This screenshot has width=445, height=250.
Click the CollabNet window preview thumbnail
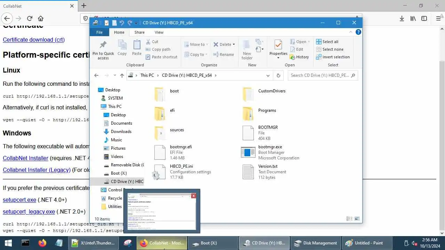[162, 211]
